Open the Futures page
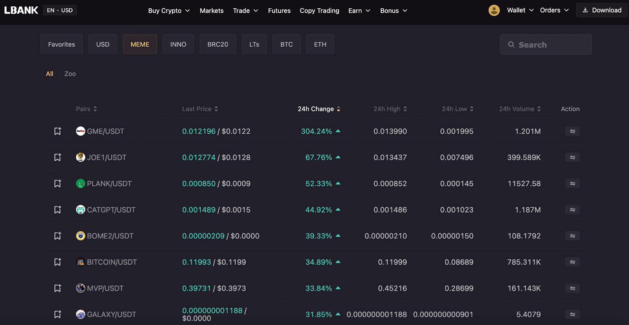The image size is (629, 325). (279, 11)
